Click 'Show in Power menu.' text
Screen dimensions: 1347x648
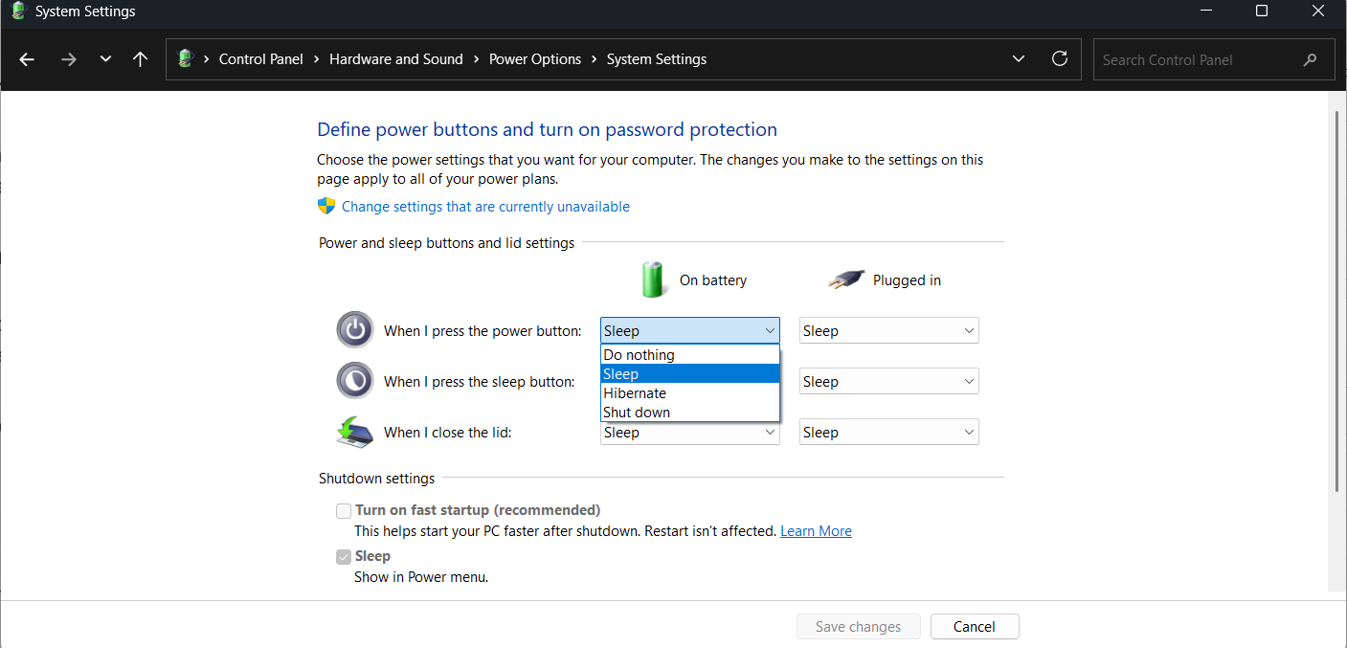tap(421, 577)
